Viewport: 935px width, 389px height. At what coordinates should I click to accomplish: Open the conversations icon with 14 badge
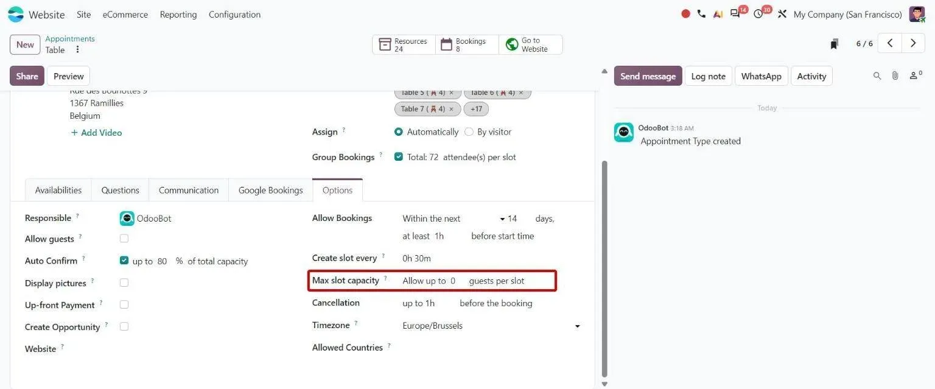pyautogui.click(x=735, y=14)
